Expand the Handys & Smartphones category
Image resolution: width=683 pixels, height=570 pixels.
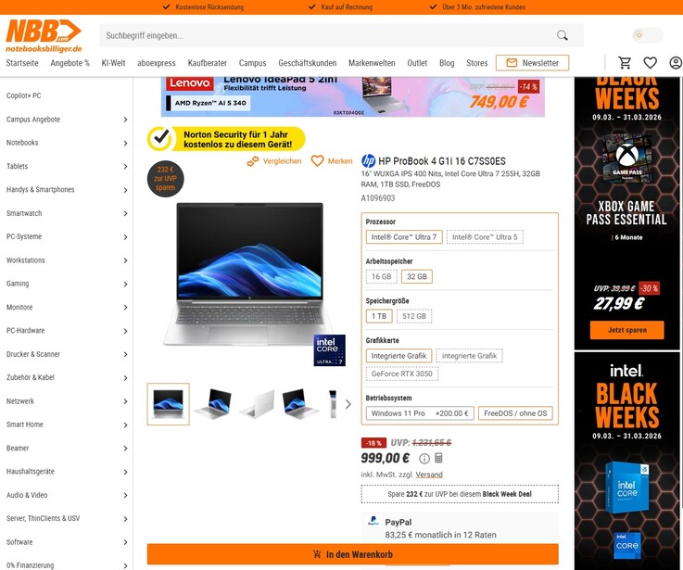pos(125,190)
